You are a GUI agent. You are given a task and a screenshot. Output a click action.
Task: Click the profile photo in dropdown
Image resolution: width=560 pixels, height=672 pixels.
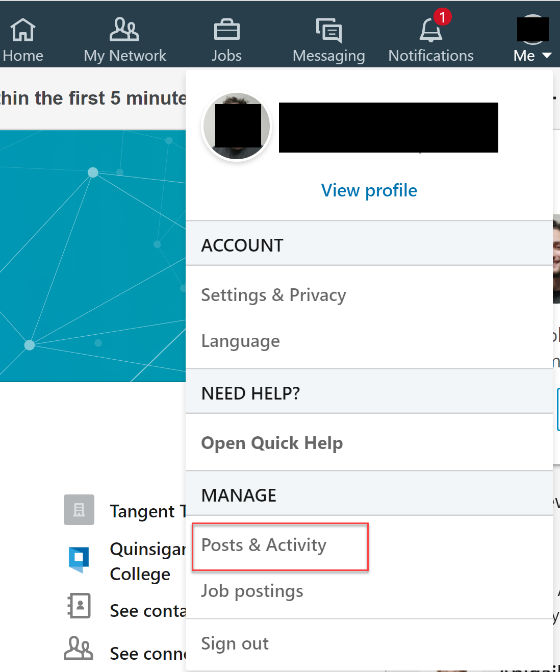pos(237,126)
